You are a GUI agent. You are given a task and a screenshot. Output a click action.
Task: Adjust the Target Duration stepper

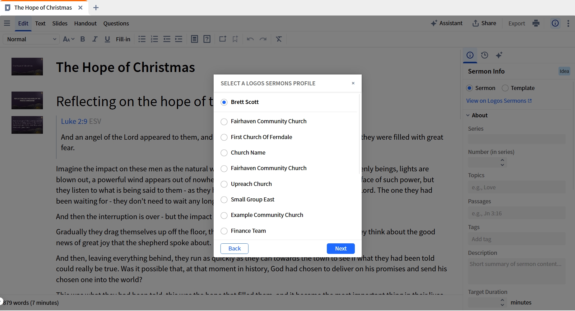pyautogui.click(x=502, y=302)
